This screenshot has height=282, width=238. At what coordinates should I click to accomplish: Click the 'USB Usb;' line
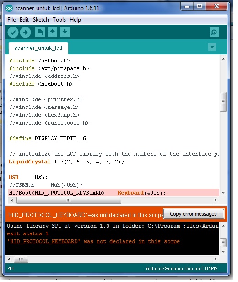28,177
